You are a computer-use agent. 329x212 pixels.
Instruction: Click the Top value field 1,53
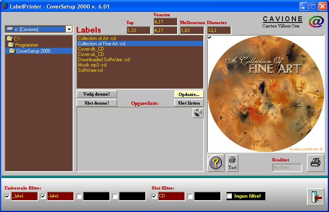[138, 30]
